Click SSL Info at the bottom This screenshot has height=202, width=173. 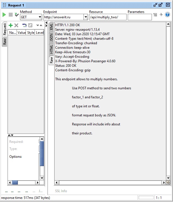click(61, 191)
